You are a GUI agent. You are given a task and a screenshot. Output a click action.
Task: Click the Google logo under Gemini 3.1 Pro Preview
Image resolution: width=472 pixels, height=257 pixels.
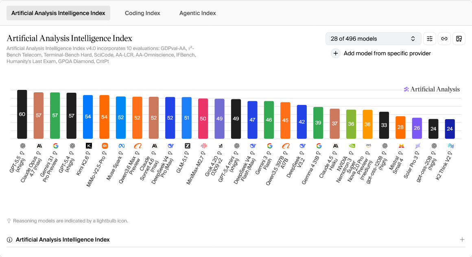coord(55,146)
